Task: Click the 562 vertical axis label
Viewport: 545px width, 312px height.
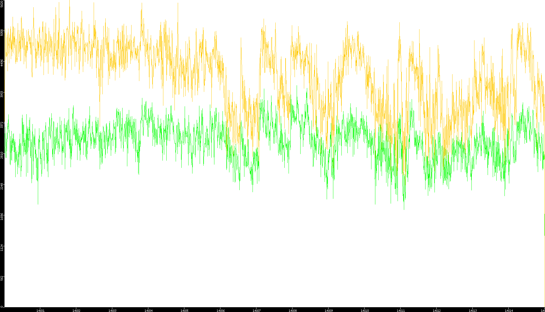Action: pos(2,278)
